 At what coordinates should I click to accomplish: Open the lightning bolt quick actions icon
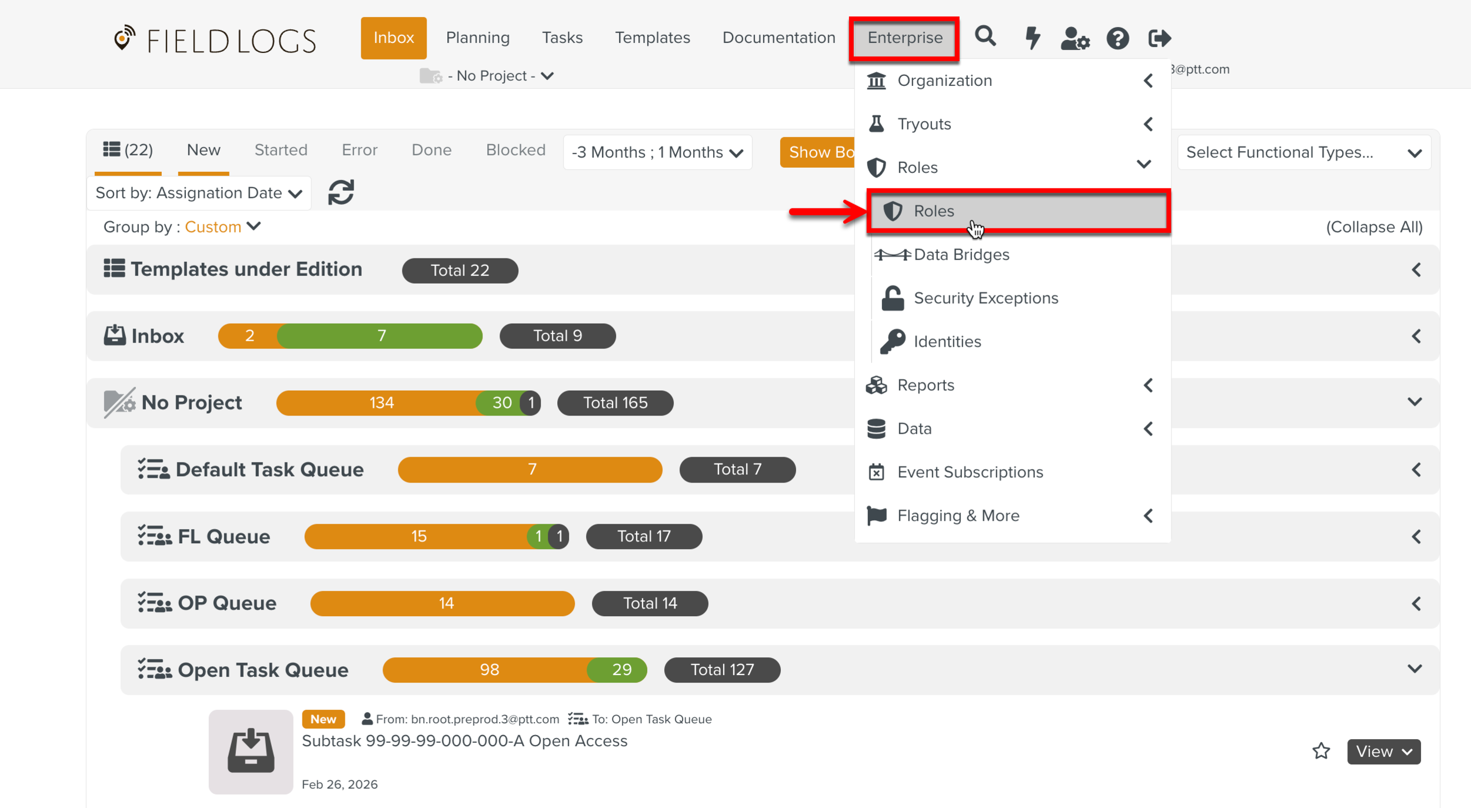[1032, 38]
